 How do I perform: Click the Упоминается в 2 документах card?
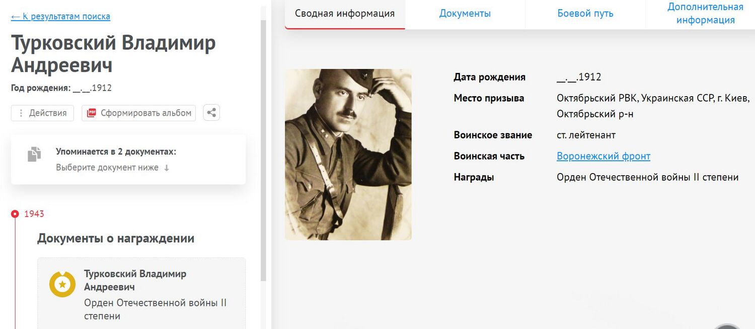(128, 159)
